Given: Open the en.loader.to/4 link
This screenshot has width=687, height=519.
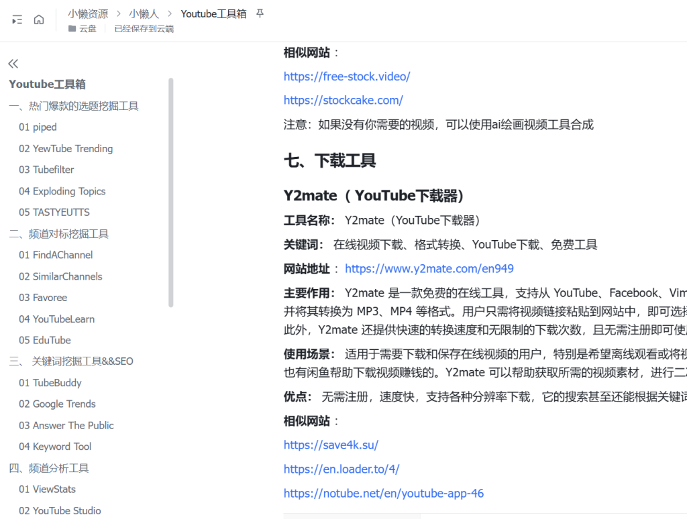Looking at the screenshot, I should [x=341, y=469].
